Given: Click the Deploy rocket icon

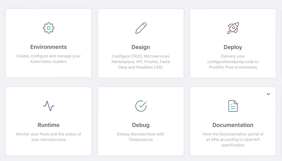Looking at the screenshot, I should point(233,28).
